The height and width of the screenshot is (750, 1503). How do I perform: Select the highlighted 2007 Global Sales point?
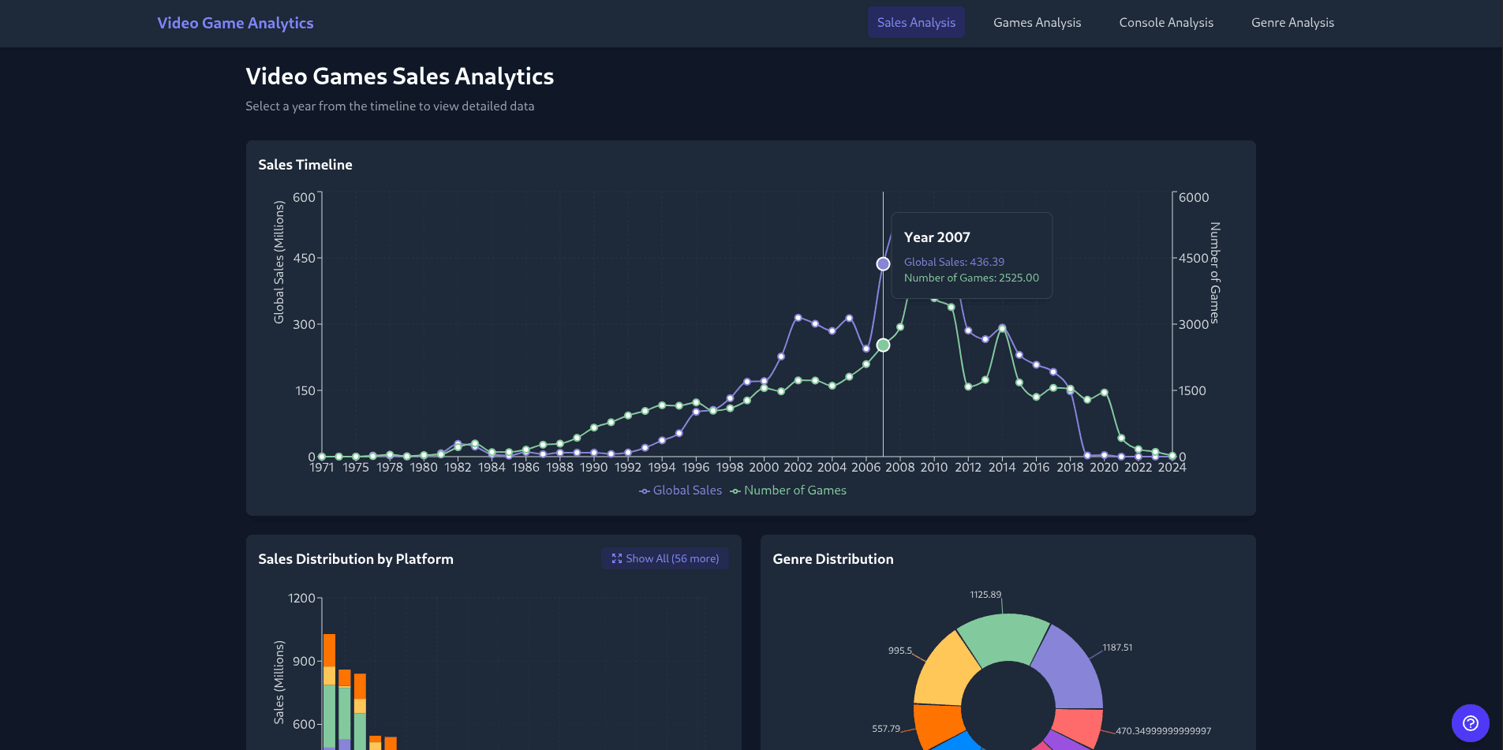tap(883, 263)
